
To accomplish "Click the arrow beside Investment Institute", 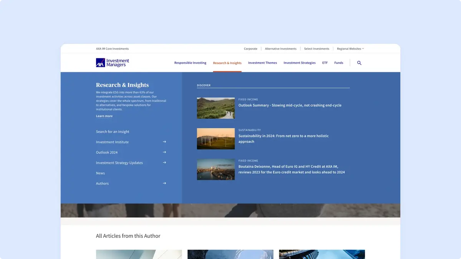I will 164,142.
